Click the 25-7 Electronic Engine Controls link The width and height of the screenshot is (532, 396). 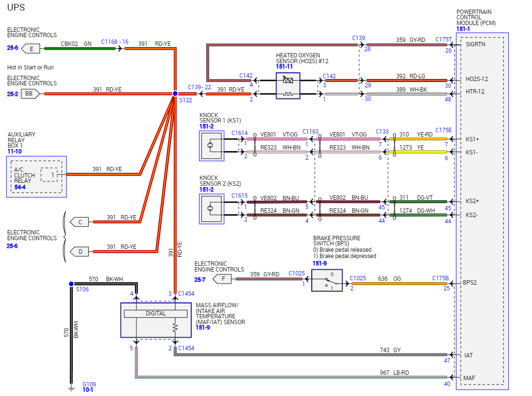[x=200, y=279]
